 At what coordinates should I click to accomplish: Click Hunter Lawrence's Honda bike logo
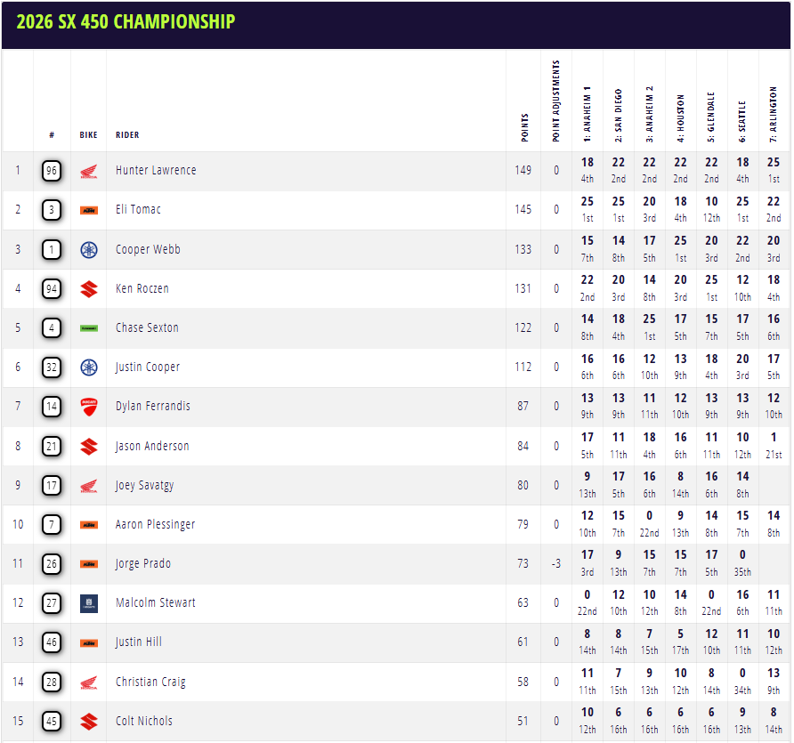click(88, 171)
